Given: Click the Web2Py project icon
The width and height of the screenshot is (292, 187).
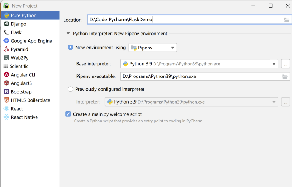Looking at the screenshot, I should coord(6,58).
